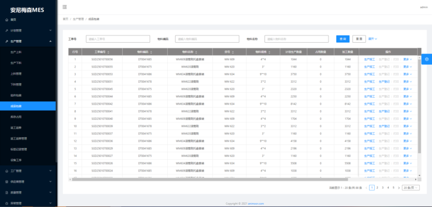432x207 pixels.
Task: Select cell SGD25010700056
Action: coord(102,59)
